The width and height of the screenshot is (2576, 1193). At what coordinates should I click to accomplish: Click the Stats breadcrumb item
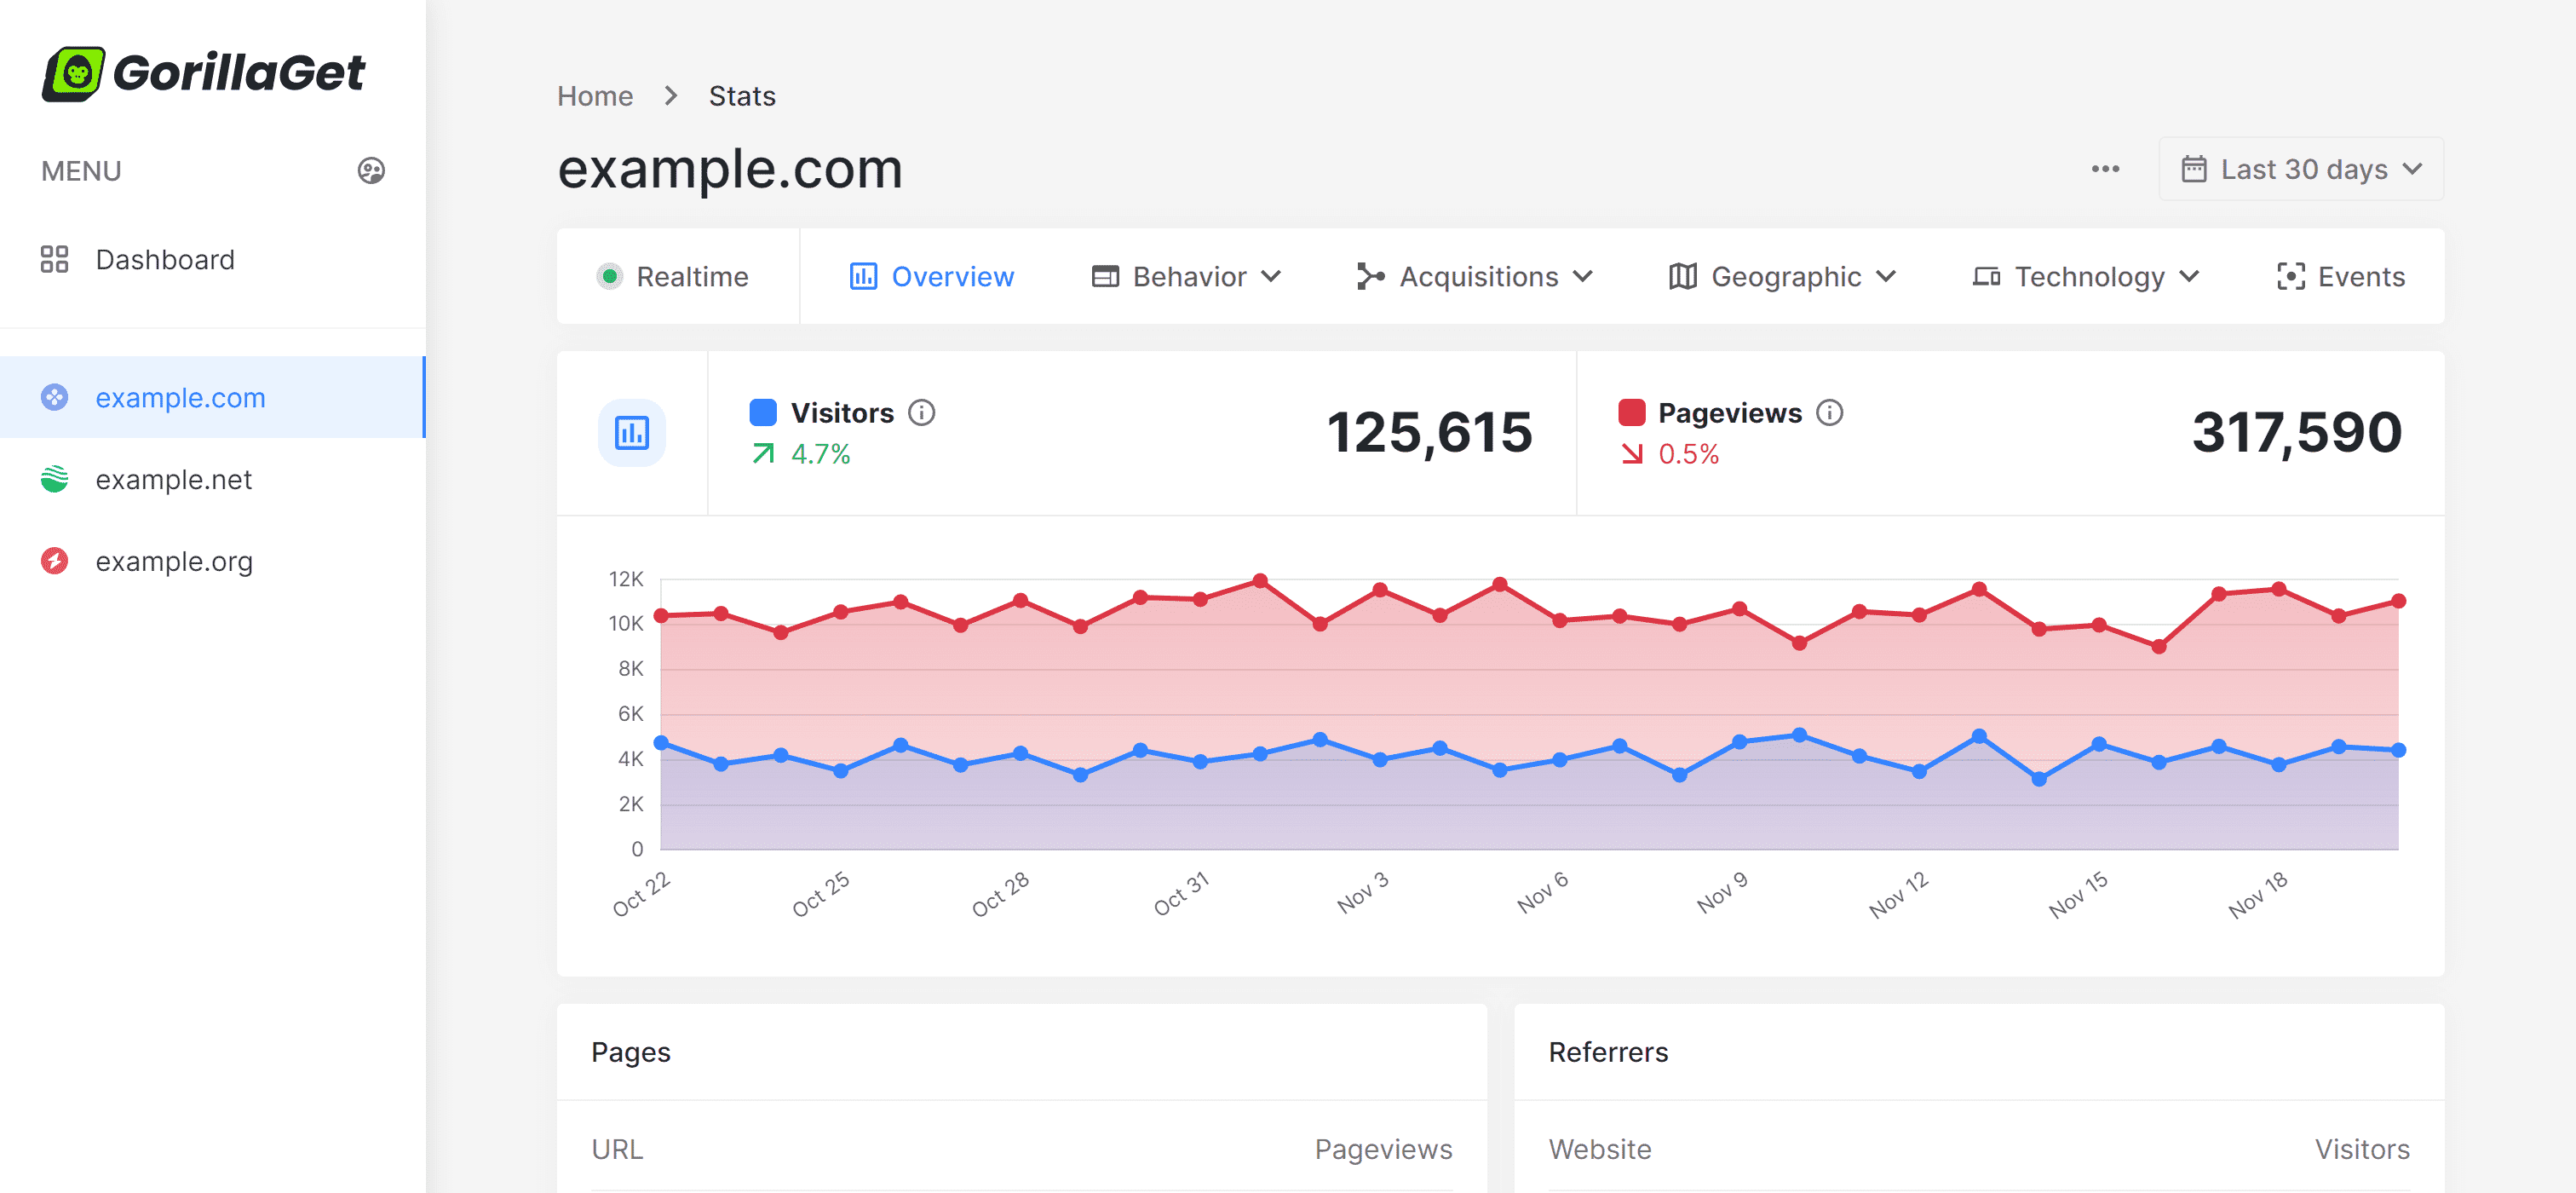click(x=742, y=96)
